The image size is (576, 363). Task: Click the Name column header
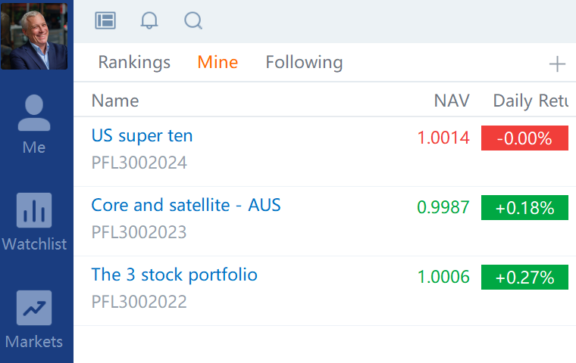(115, 101)
